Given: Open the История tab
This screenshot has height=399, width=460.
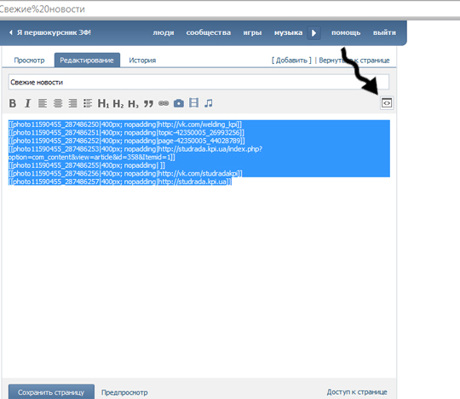Looking at the screenshot, I should (142, 61).
